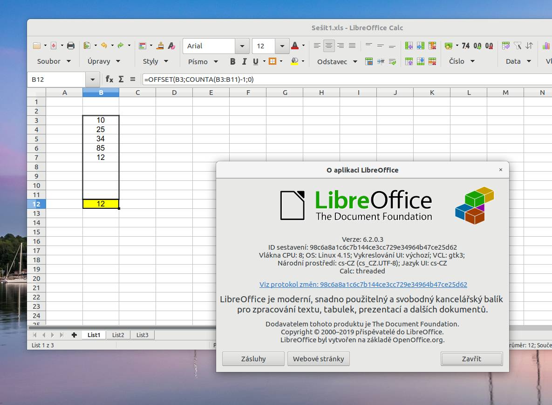Open the Viz protokol změn link
The width and height of the screenshot is (552, 405).
click(363, 285)
